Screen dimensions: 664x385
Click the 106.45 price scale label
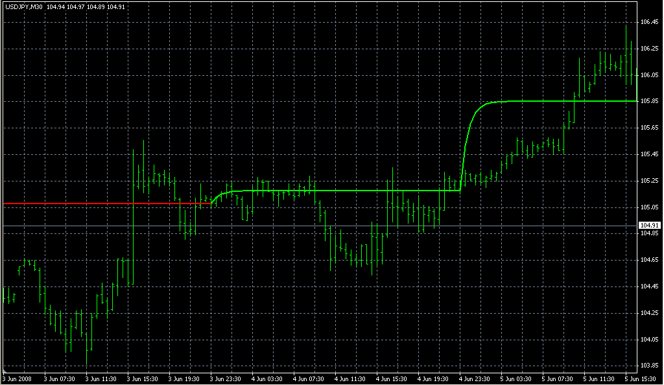649,22
